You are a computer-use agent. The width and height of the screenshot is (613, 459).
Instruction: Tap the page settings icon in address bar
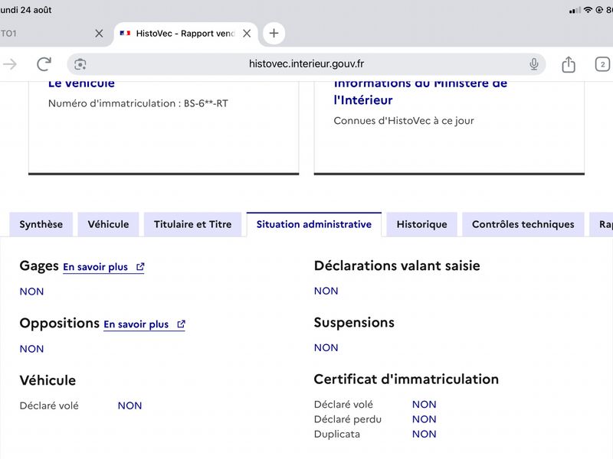[x=80, y=64]
